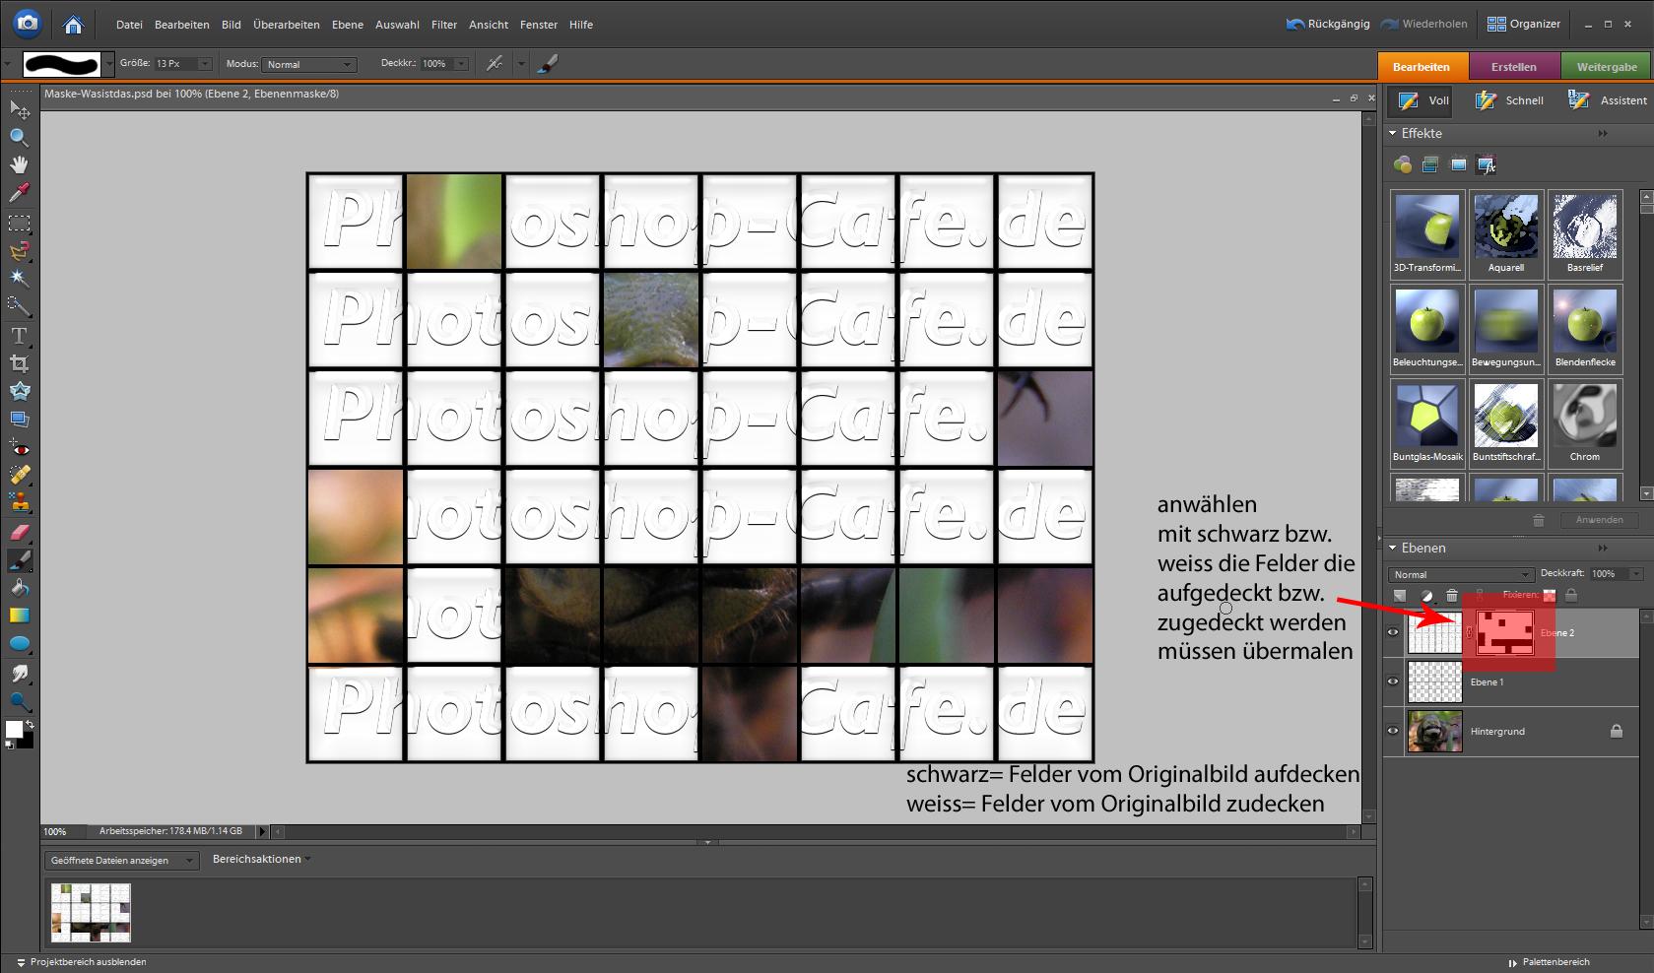Select the Eraser tool
Image resolution: width=1654 pixels, height=973 pixels.
(19, 532)
